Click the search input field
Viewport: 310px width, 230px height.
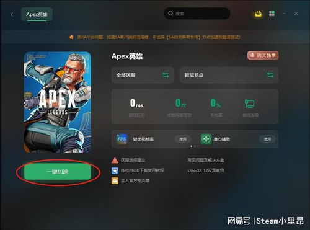(x=197, y=14)
